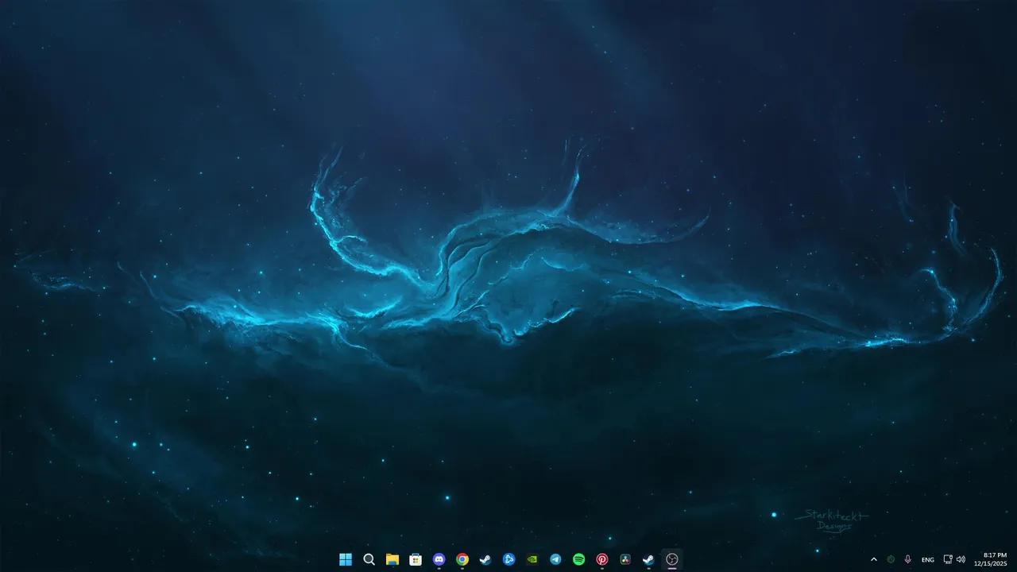Open the blue round app after Steam

[508, 559]
